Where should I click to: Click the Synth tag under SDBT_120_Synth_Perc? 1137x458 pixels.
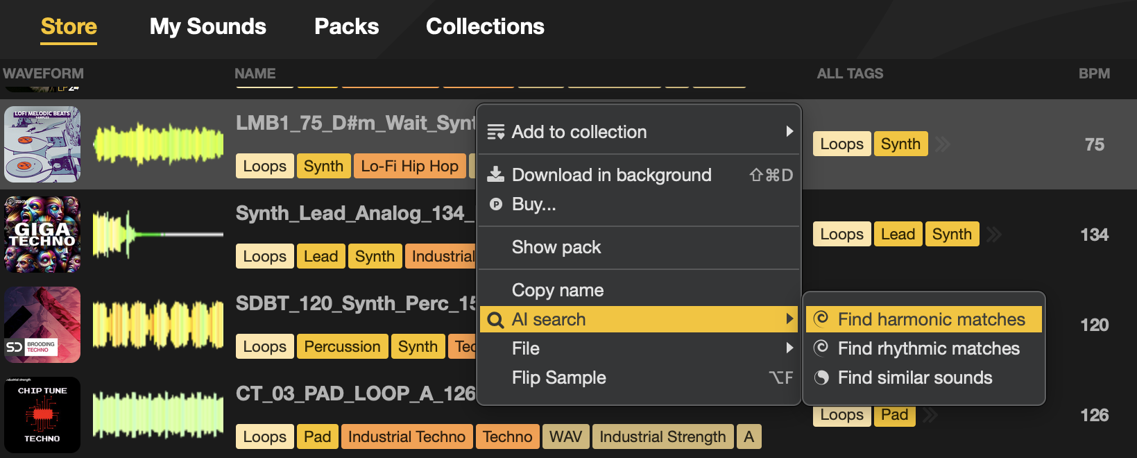[418, 346]
